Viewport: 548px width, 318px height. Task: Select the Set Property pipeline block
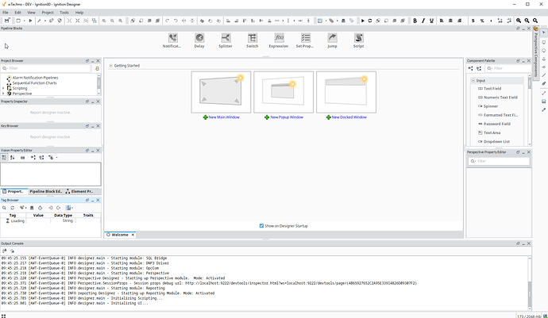click(x=305, y=40)
